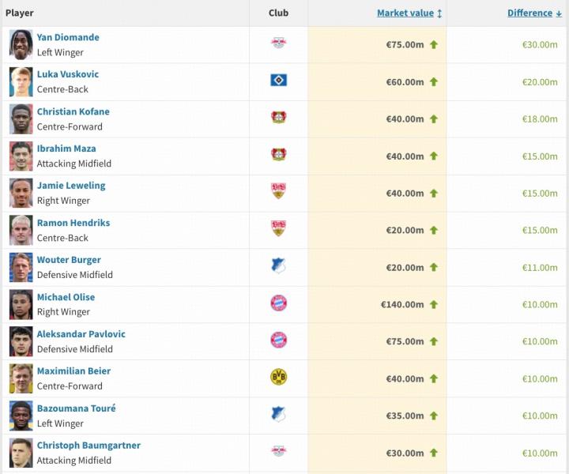Screen dimensions: 569x474
Task: Click the Club column header
Action: (278, 13)
